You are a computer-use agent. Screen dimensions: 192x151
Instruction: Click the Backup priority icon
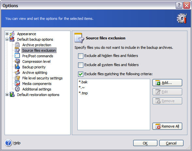[x=17, y=67]
